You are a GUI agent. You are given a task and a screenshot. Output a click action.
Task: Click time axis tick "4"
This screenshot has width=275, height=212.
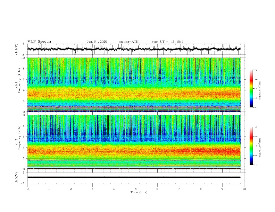[x=114, y=189]
